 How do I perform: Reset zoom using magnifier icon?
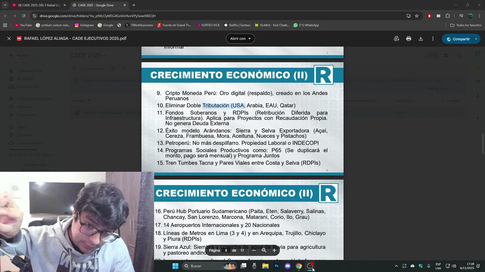[x=264, y=250]
